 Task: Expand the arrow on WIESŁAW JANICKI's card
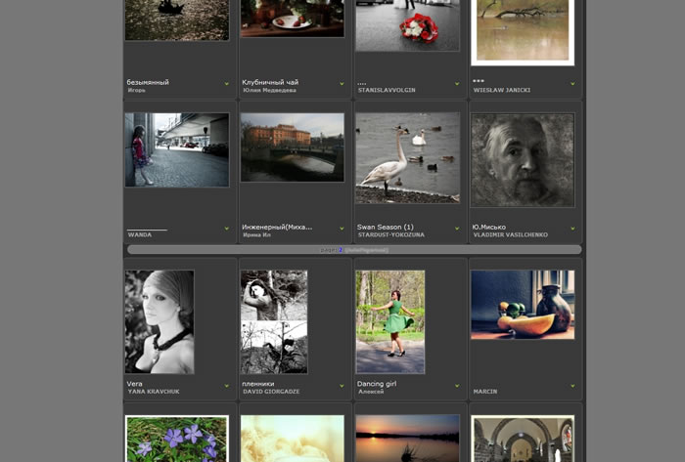[572, 84]
